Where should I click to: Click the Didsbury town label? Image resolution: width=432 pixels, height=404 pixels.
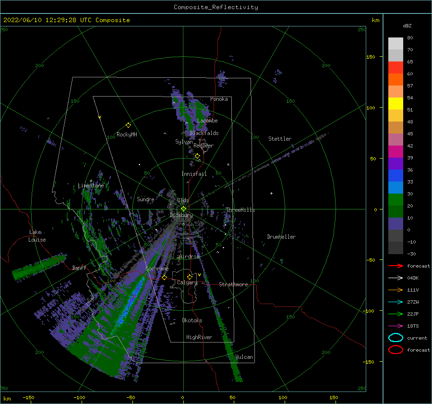[181, 215]
